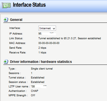Select the General section heading

16,20
